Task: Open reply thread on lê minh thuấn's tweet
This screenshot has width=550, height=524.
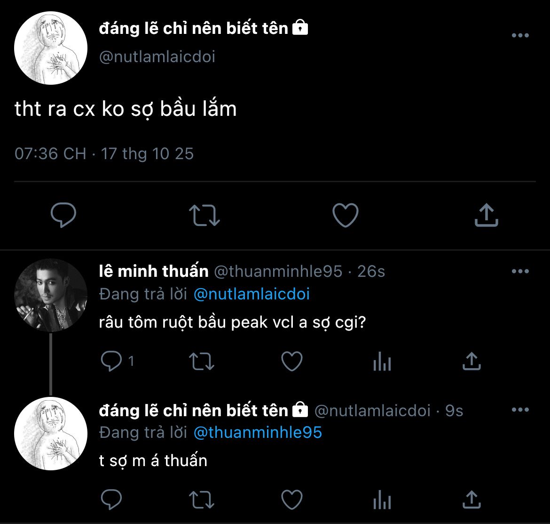Action: coord(111,362)
